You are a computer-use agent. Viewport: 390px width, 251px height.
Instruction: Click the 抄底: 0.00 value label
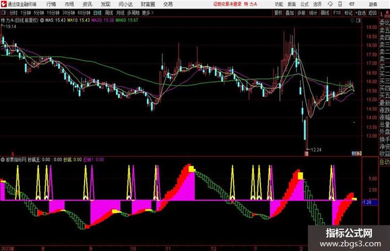72,160
